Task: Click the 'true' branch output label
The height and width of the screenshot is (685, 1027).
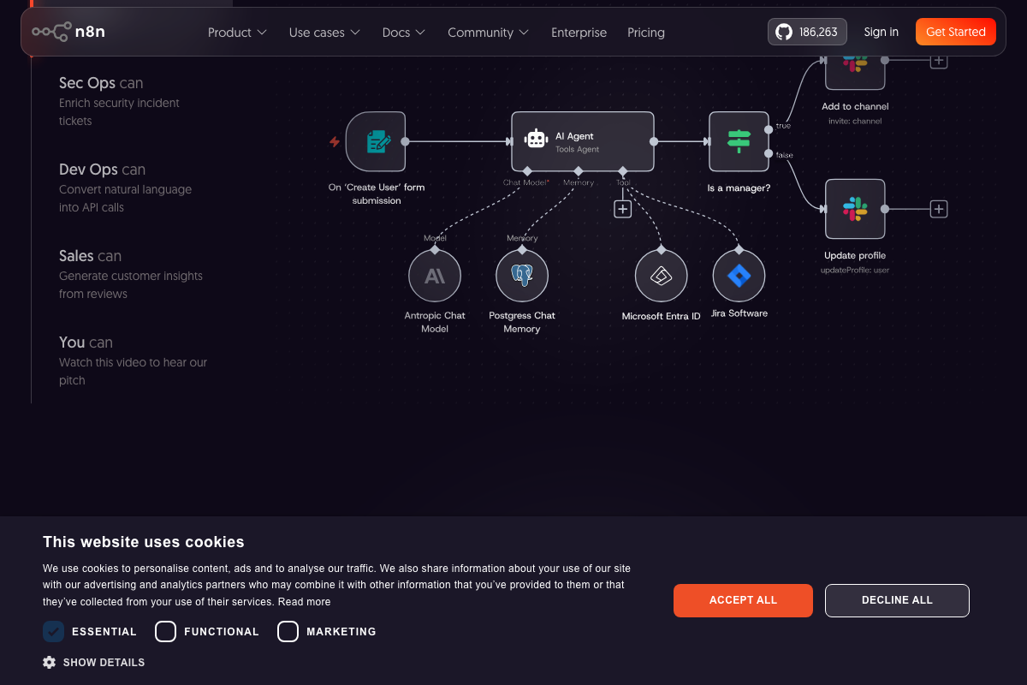Action: (783, 126)
